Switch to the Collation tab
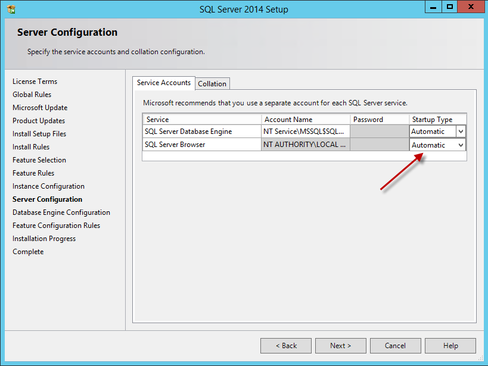The width and height of the screenshot is (488, 366). coord(212,84)
